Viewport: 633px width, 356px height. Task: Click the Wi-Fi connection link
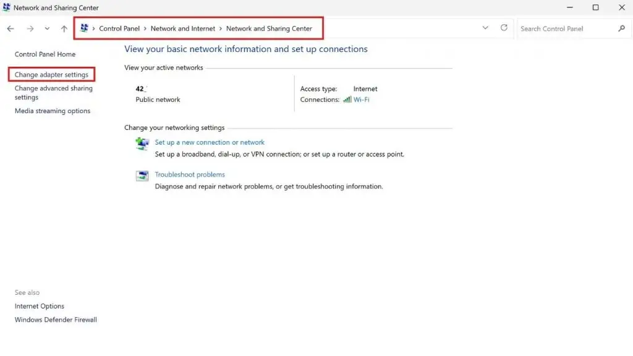tap(361, 100)
